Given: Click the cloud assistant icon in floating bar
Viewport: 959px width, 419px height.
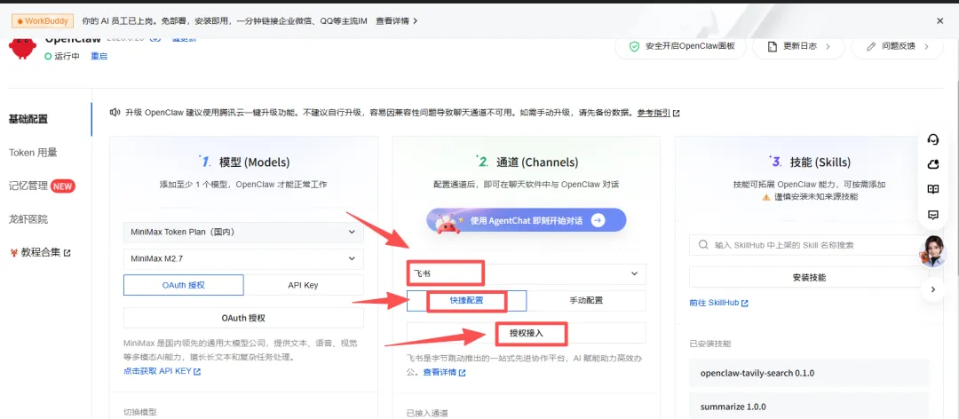Looking at the screenshot, I should [x=933, y=164].
